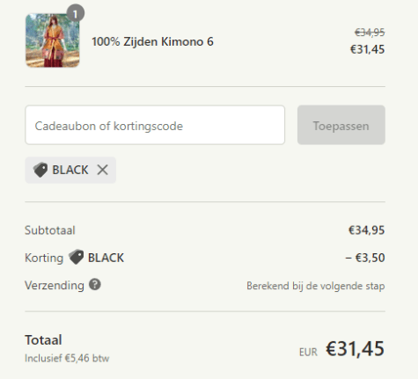
Task: Click the Inclusief €5,46 btw note
Action: pos(67,358)
